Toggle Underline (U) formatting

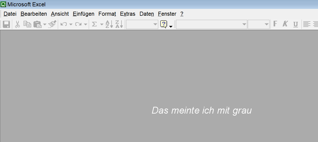[x=295, y=25]
